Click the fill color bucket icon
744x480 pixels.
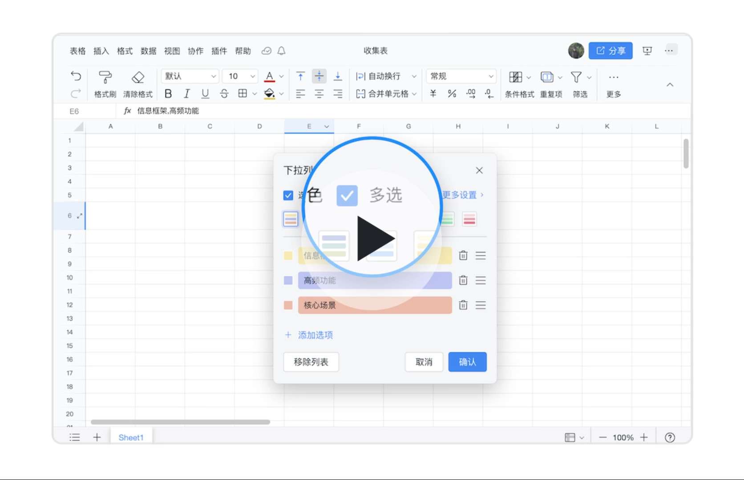(269, 94)
